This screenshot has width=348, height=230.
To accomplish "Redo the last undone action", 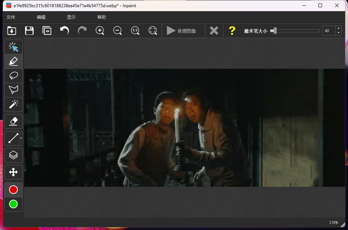I will click(82, 31).
